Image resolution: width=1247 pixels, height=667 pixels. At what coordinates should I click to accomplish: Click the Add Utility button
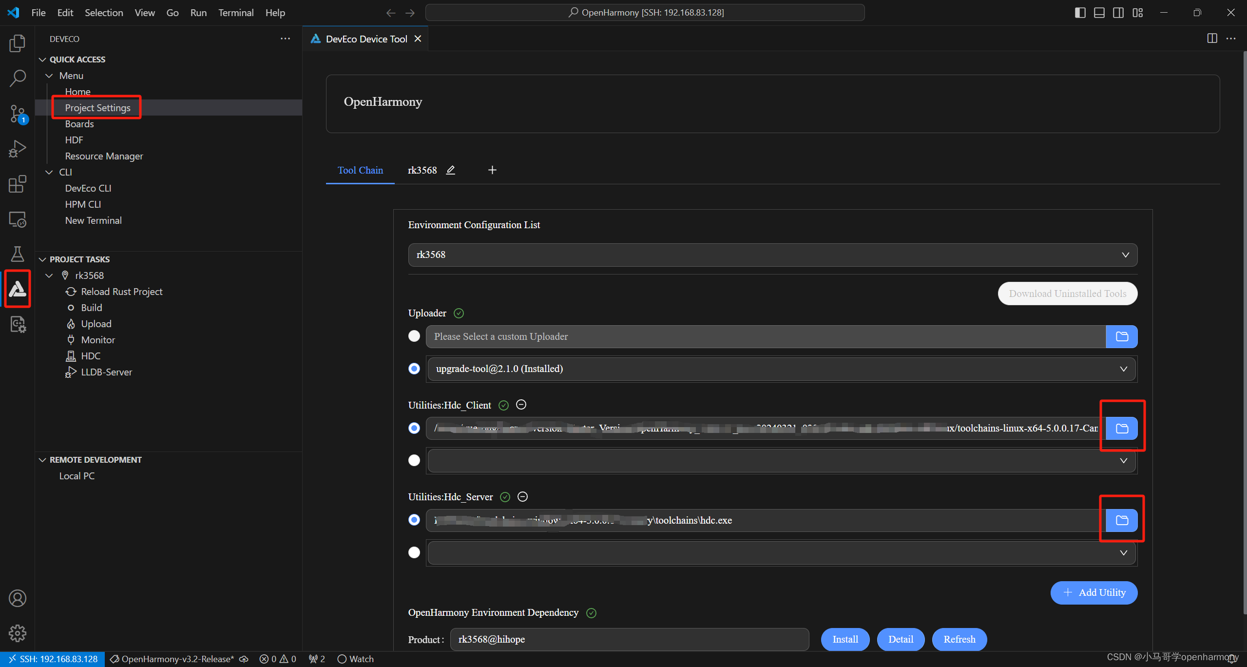[1094, 592]
